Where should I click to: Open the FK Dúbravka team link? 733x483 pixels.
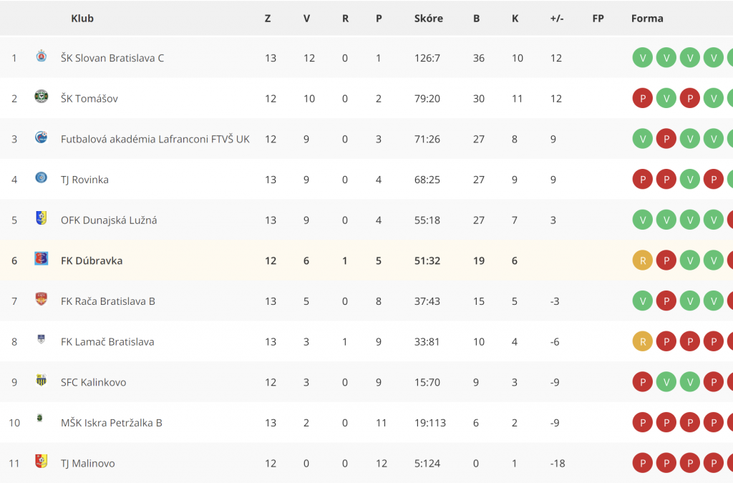click(x=92, y=260)
